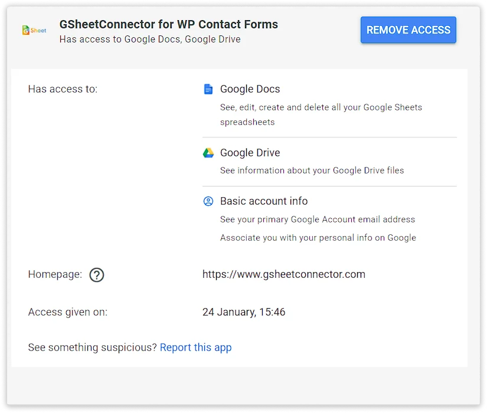
Task: Click the Basic account info heading
Action: (264, 201)
